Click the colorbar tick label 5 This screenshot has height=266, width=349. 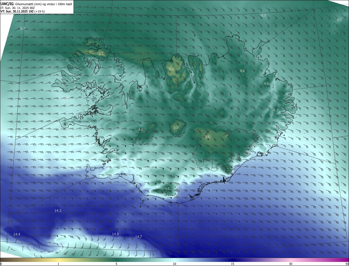point(116,264)
